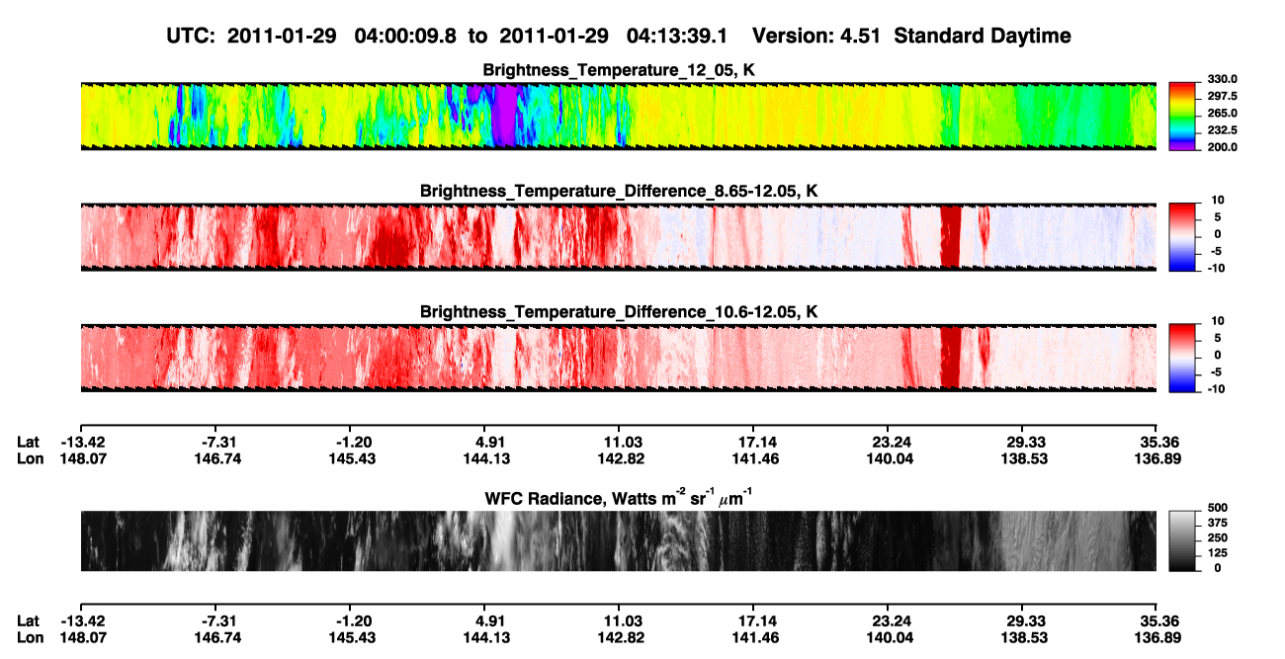This screenshot has height=659, width=1285.
Task: Click the Brightness_Temperature_12_05 plot title
Action: [619, 71]
